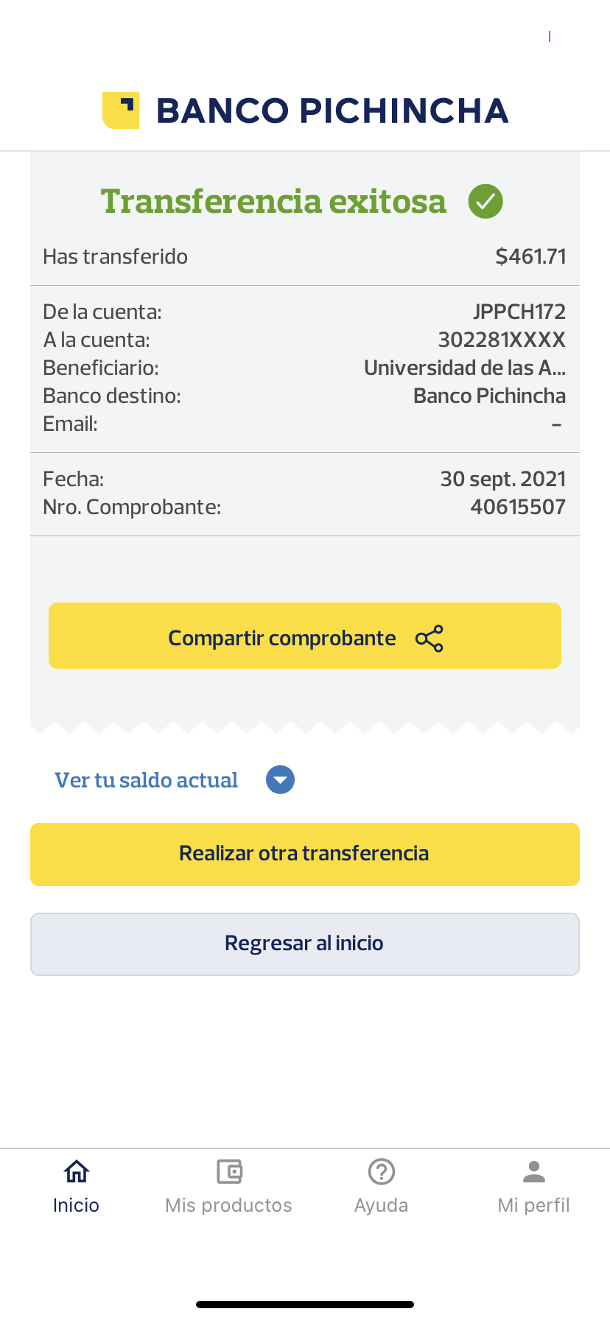Click the green success checkmark icon
This screenshot has height=1320, width=610.
[485, 201]
